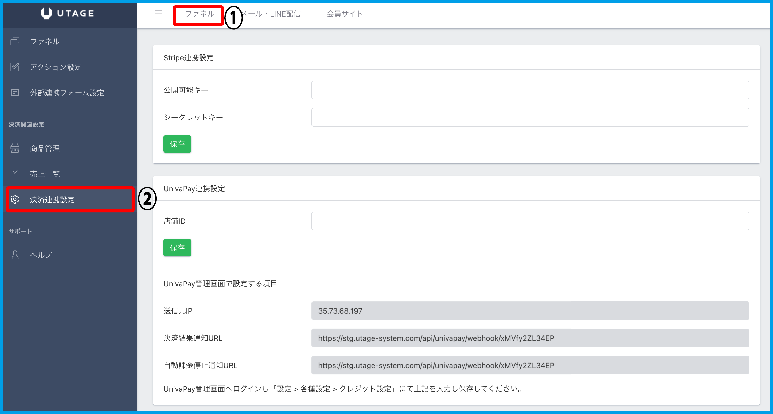Click the 商品管理 basket icon

click(x=15, y=148)
